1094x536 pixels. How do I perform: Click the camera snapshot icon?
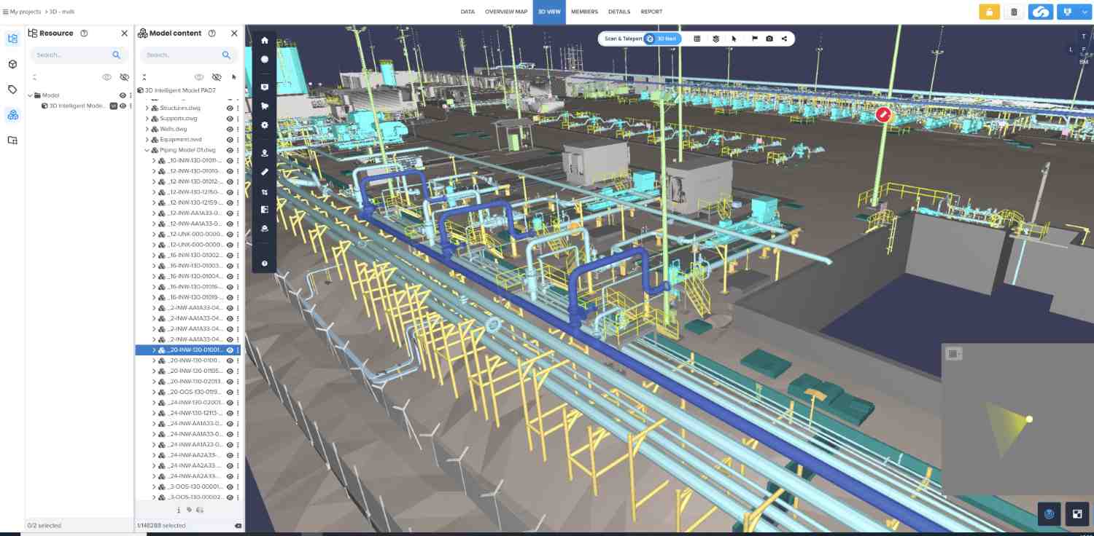769,39
